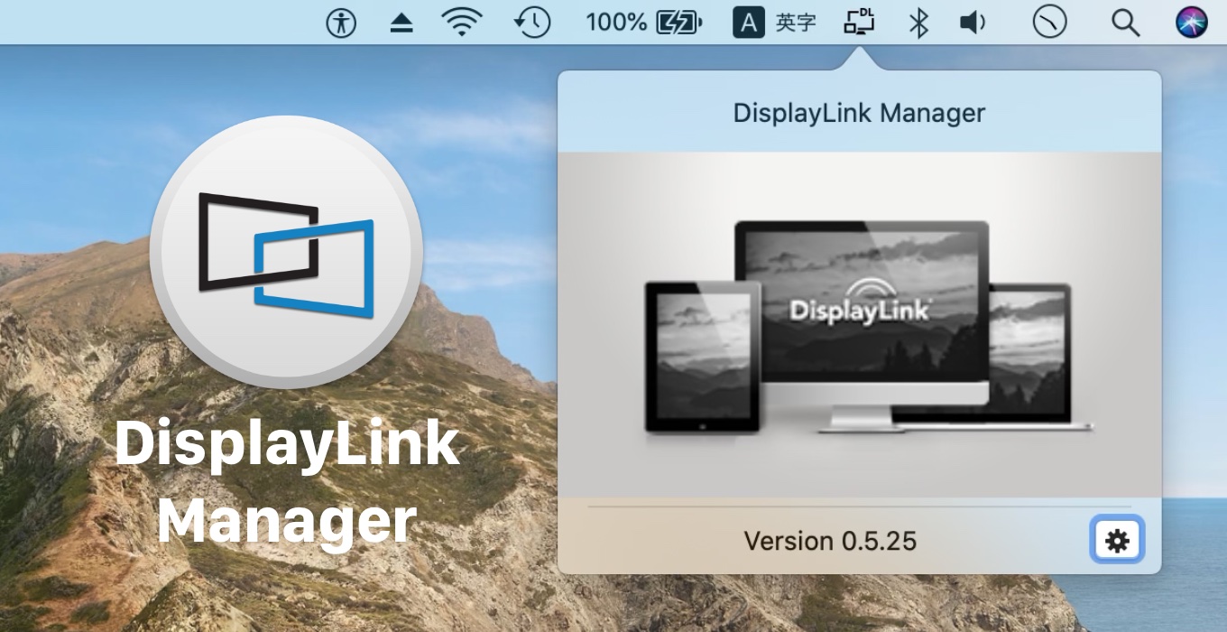Open Spotlight search magnifier
This screenshot has height=632, width=1227.
point(1125,23)
